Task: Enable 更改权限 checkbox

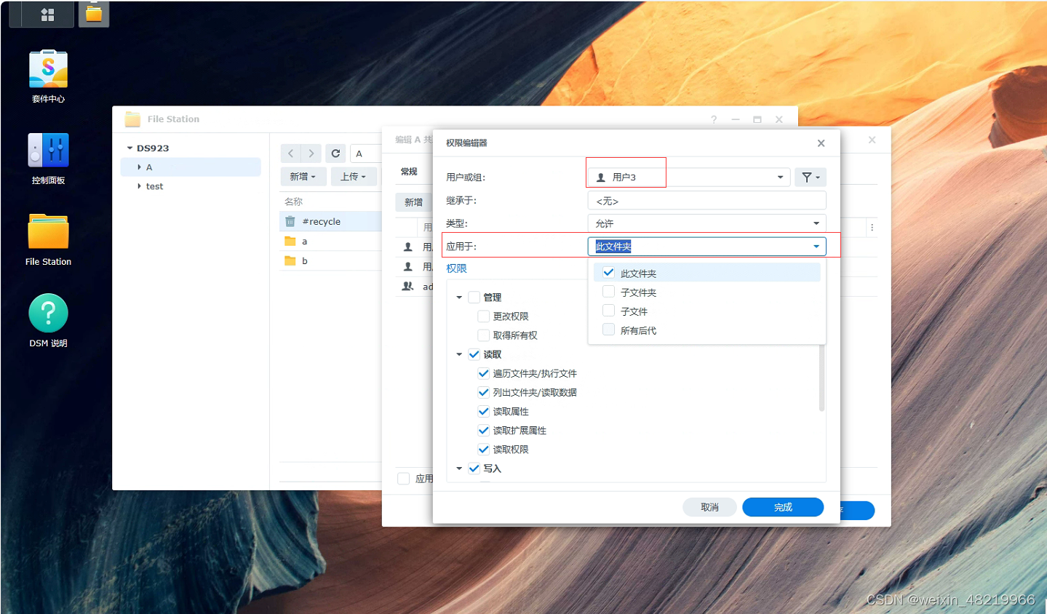Action: (x=484, y=316)
